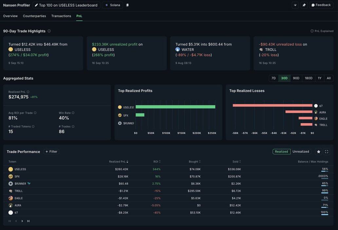This screenshot has width=338, height=230.
Task: Select the 1Y time range
Action: (x=320, y=78)
